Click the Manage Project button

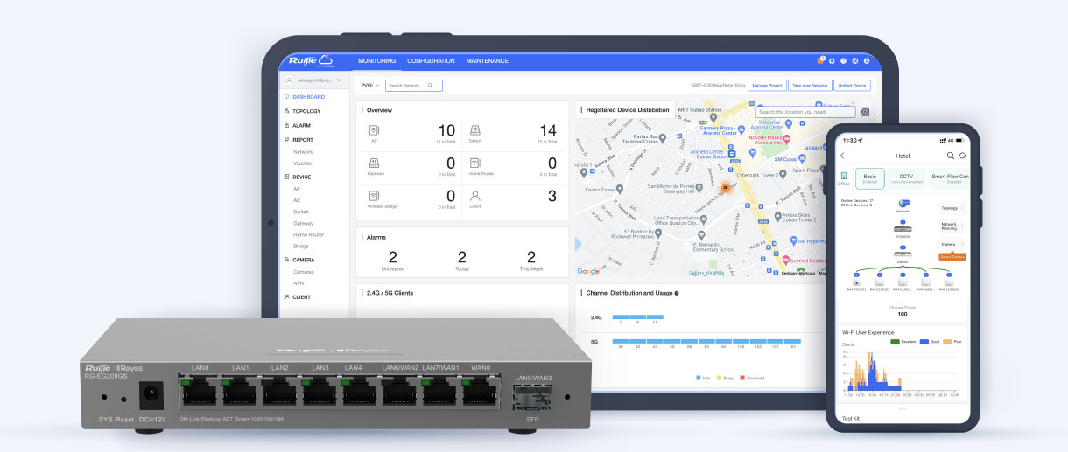coord(766,86)
